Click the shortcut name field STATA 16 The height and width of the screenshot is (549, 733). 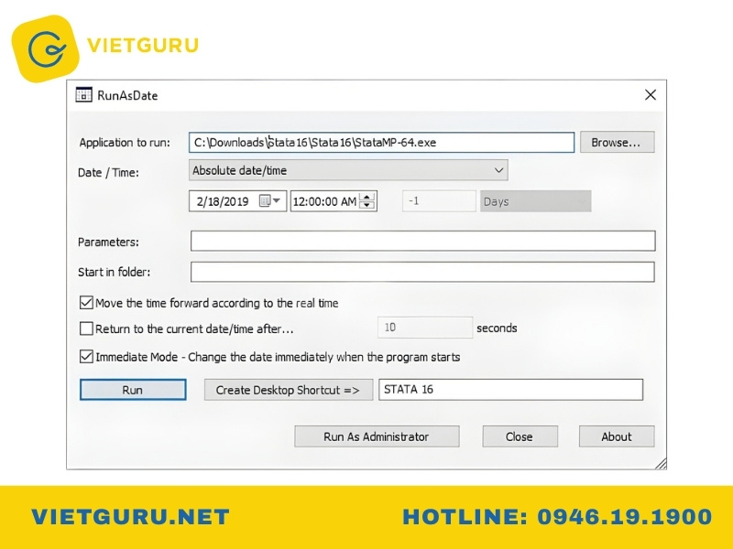coord(510,390)
